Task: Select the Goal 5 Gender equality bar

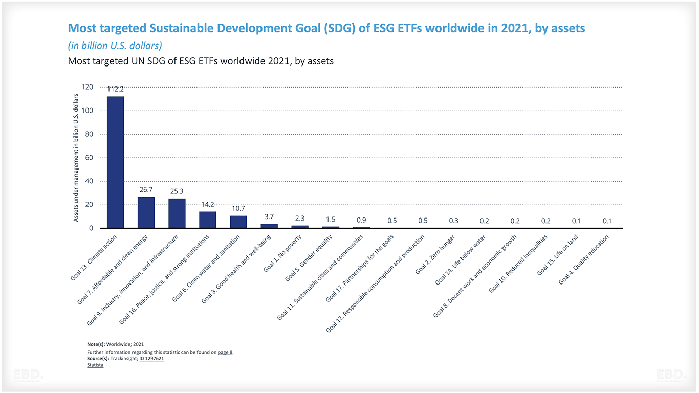Action: click(331, 227)
